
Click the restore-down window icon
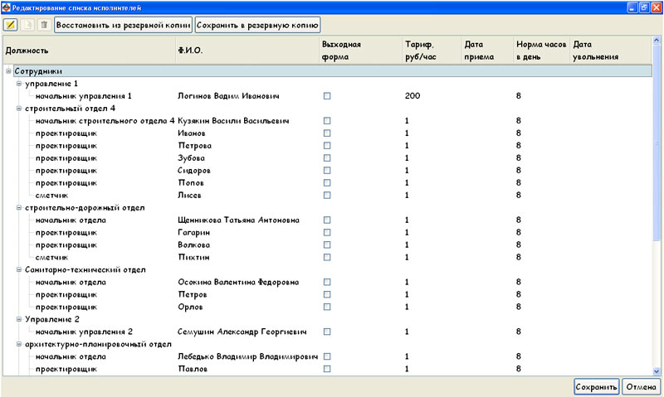pos(643,7)
